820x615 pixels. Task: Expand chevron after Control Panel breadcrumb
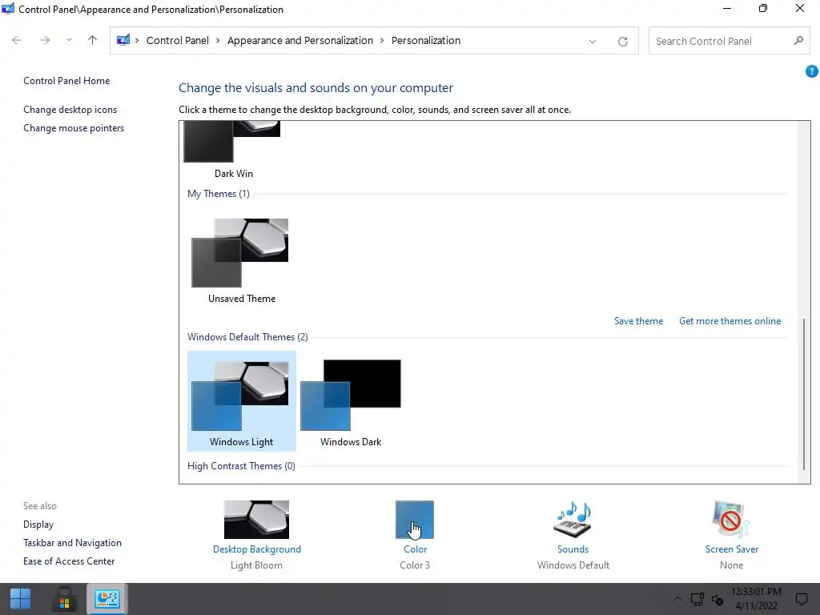coord(218,41)
